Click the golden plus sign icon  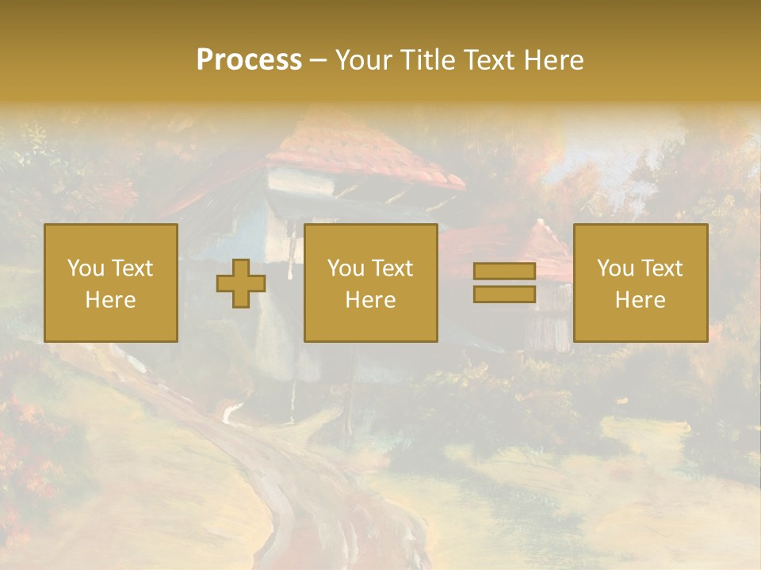pyautogui.click(x=241, y=283)
